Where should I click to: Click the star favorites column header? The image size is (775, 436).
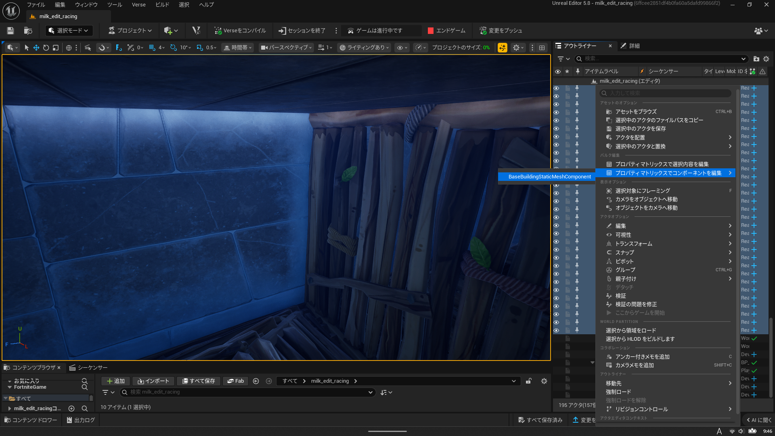[567, 71]
